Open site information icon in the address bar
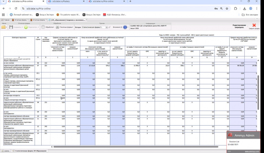Screen dimensions: 264x153 pyautogui.click(x=23, y=8)
